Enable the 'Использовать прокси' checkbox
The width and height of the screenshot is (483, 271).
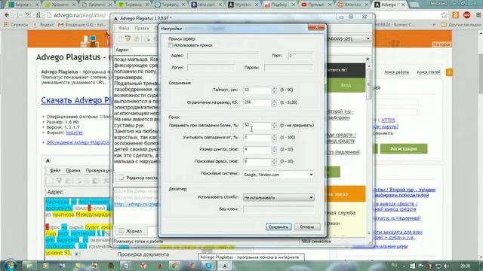[x=171, y=45]
